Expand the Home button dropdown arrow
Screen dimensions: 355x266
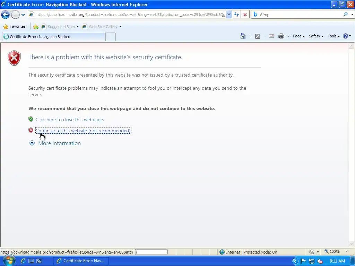pos(250,36)
